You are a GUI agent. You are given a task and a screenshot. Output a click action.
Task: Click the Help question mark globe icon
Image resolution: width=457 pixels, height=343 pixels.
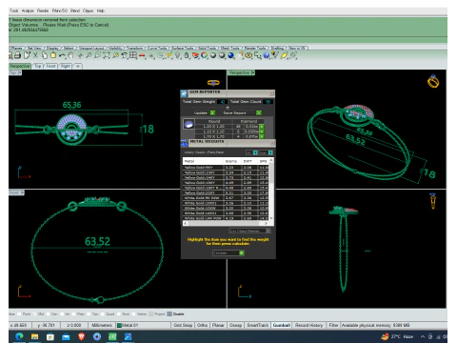coord(267,55)
